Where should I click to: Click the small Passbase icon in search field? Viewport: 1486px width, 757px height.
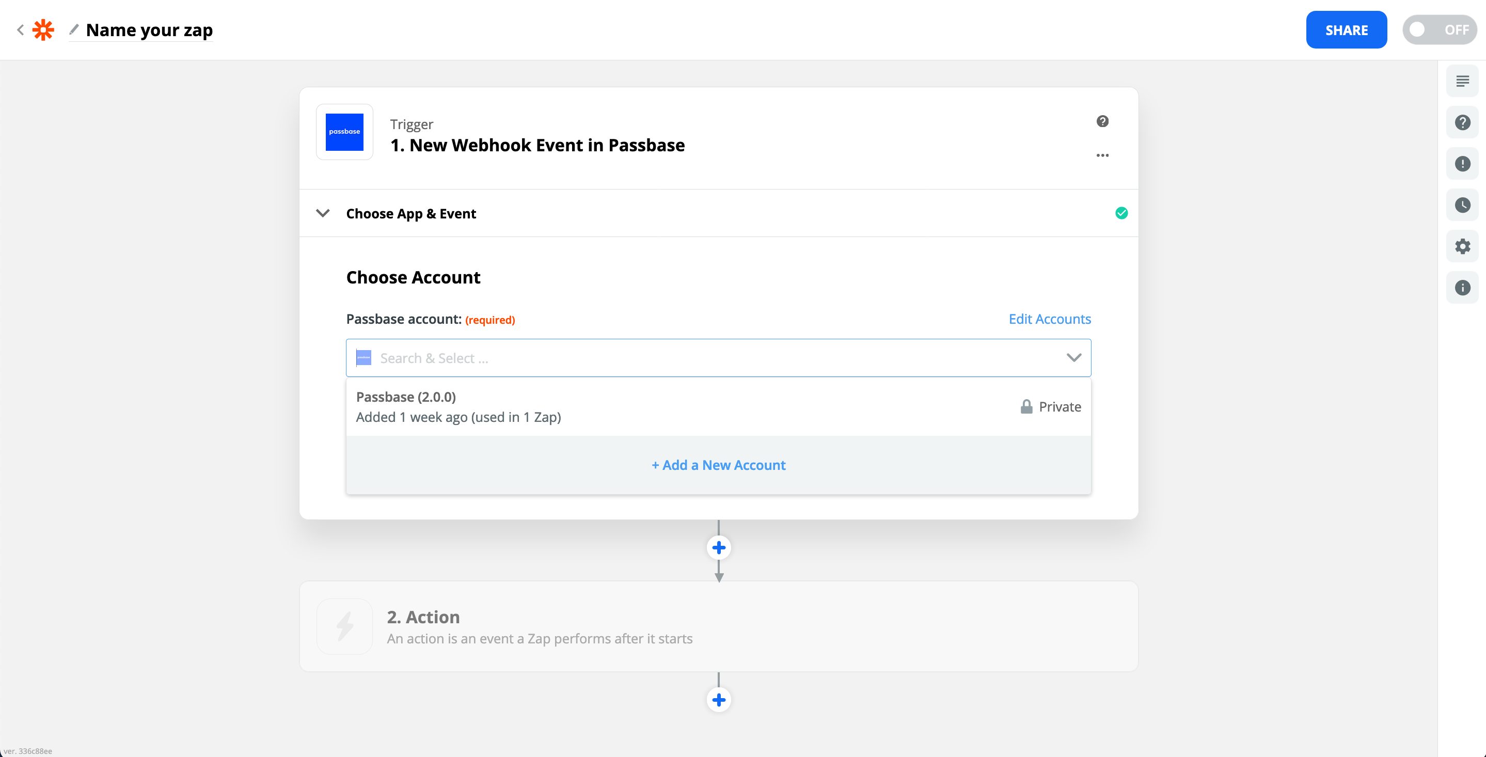(x=363, y=358)
